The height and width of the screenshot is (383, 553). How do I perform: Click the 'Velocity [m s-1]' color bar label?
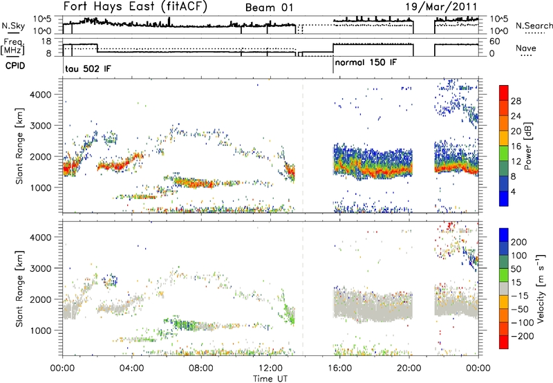click(541, 288)
